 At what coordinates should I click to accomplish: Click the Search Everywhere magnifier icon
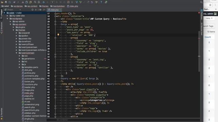pyautogui.click(x=201, y=2)
